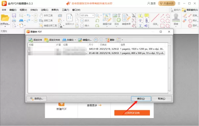Click the underline text T icon
Image resolution: width=199 pixels, height=126 pixels.
[140, 26]
